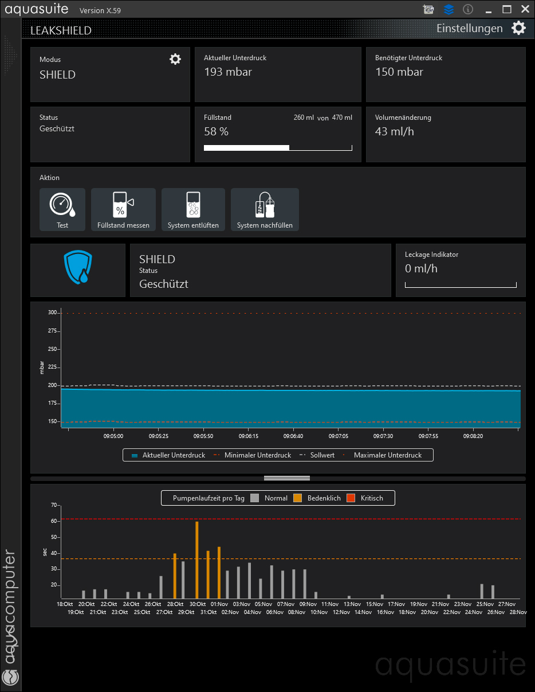Open the desktop overlay icon in title bar

coord(428,9)
